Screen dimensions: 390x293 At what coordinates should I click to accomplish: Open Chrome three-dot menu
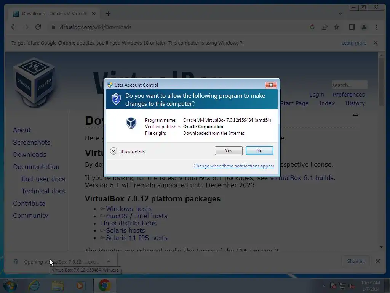[376, 27]
